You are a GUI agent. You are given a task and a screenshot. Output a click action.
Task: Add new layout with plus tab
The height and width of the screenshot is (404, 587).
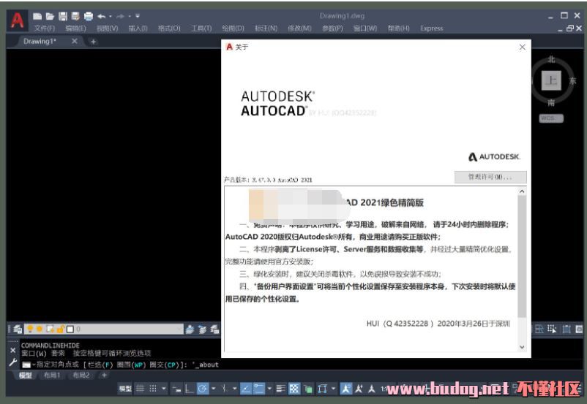click(104, 376)
